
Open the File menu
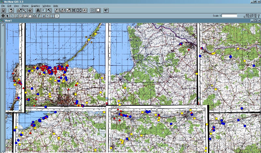tap(3, 6)
